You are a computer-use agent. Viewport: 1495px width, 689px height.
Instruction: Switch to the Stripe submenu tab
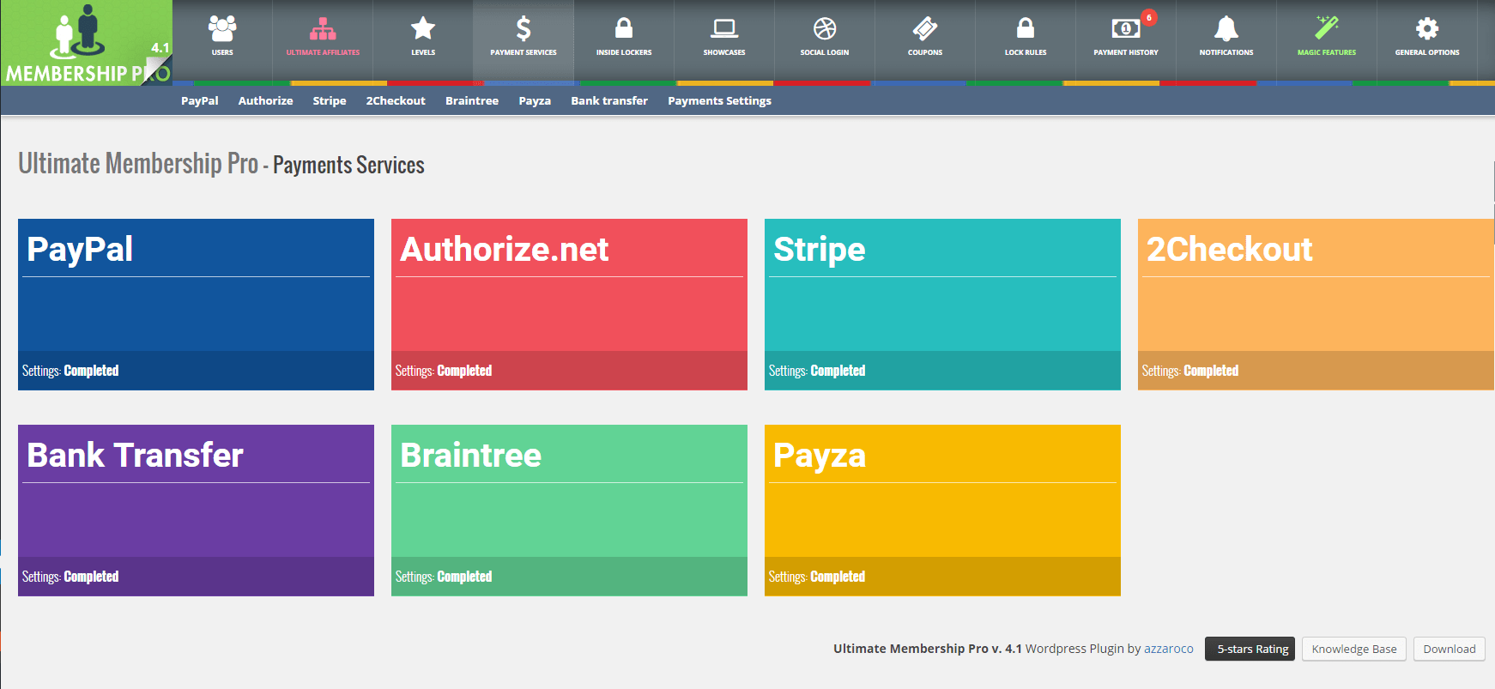click(330, 101)
